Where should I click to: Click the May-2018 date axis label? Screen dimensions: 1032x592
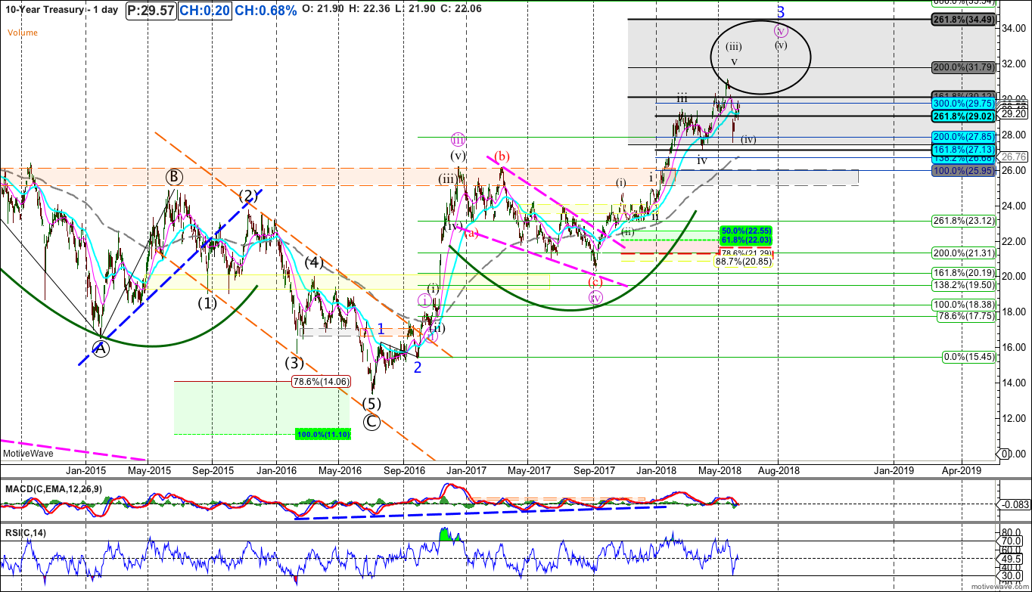point(719,470)
